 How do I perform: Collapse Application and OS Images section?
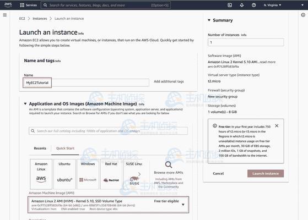[25, 103]
